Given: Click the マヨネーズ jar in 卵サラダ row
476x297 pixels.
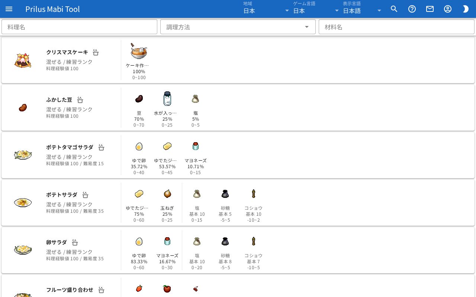Looking at the screenshot, I should (x=167, y=241).
